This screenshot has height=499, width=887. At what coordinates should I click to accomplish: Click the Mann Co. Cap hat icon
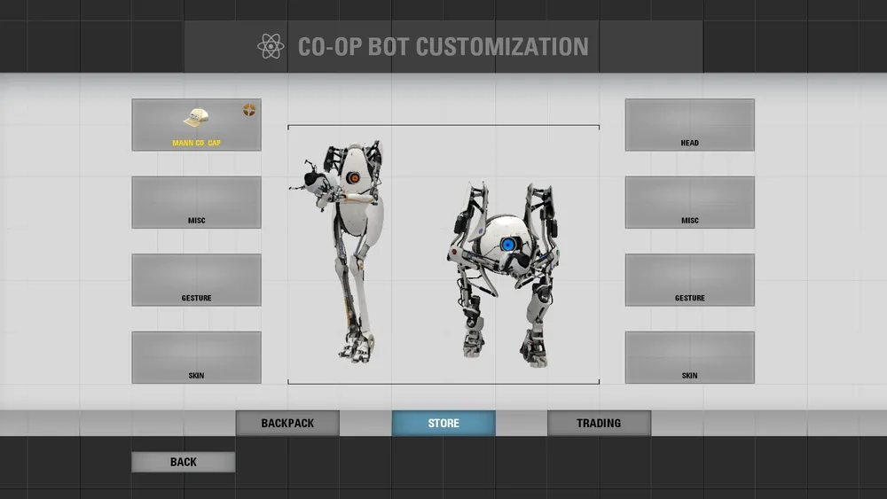tap(196, 117)
